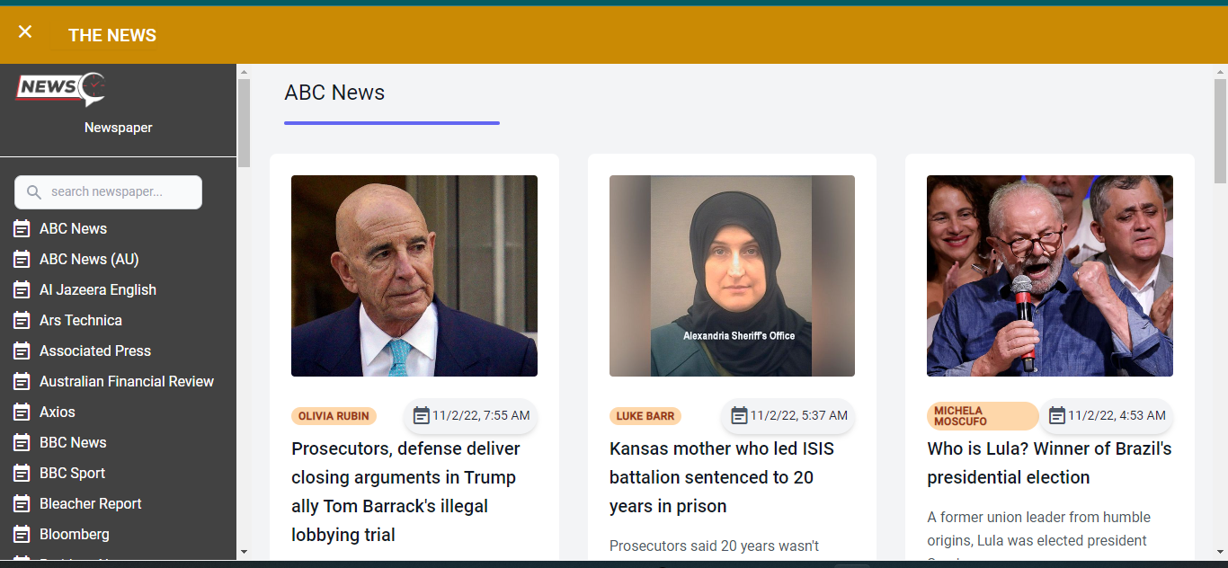
Task: Click the calendar icon by 4:53 AM
Action: [x=1057, y=415]
